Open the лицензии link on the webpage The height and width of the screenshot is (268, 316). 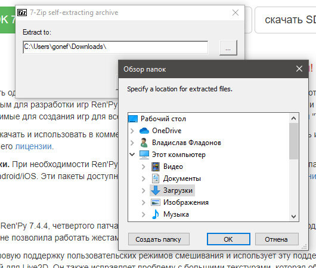click(x=33, y=146)
